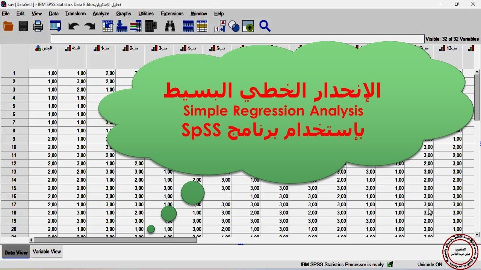Viewport: 481px width, 270px height.
Task: Click the Unicode:ON status entry
Action: [x=430, y=264]
